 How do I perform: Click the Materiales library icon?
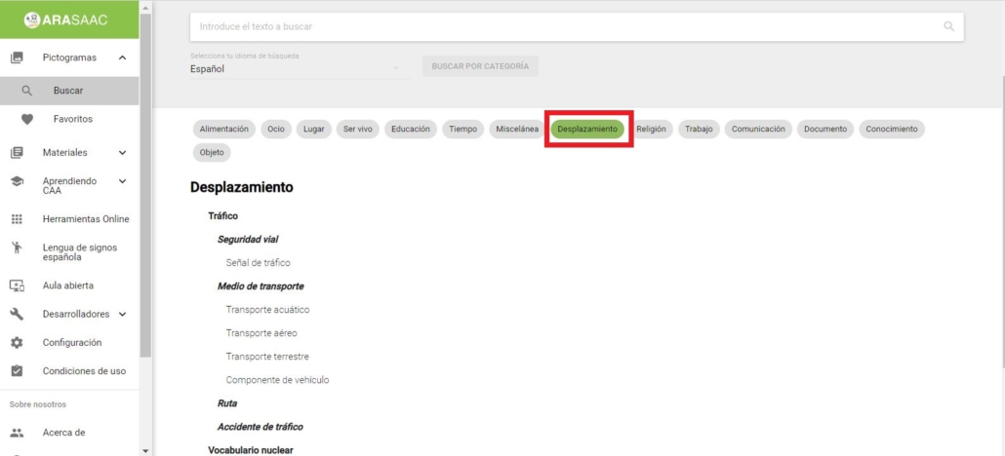tap(18, 152)
